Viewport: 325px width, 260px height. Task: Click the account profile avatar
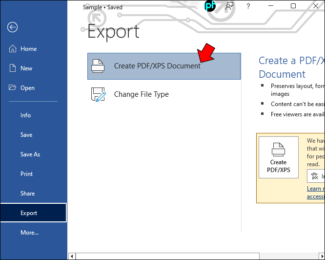point(210,5)
